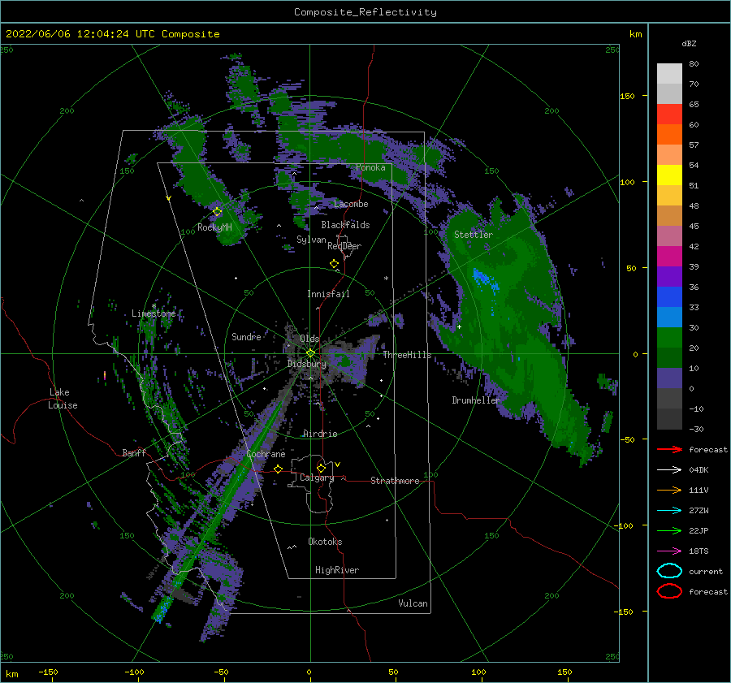Click the Vulcan city label
This screenshot has height=683, width=731.
click(413, 603)
